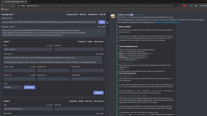Image resolution: width=207 pixels, height=116 pixels.
Task: Click Add Field in Embed 1
Action: click(x=98, y=93)
